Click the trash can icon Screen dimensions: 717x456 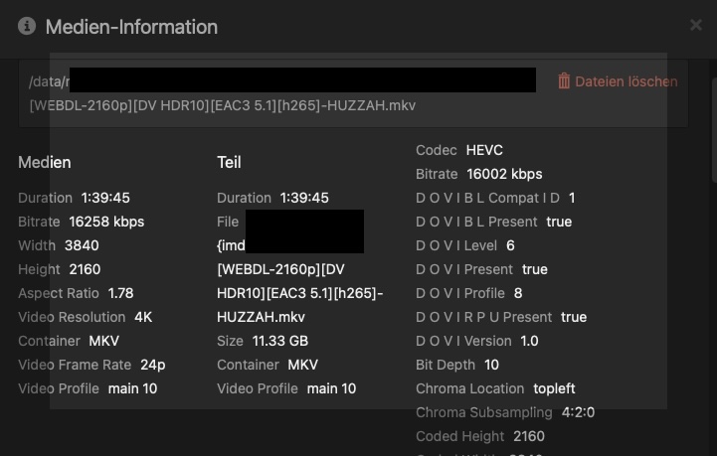pos(564,81)
